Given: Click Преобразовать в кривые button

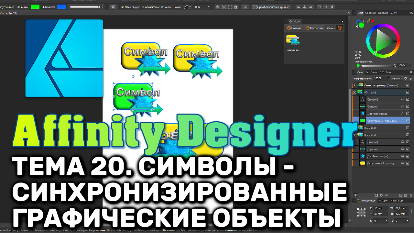Looking at the screenshot, I should pyautogui.click(x=271, y=7).
